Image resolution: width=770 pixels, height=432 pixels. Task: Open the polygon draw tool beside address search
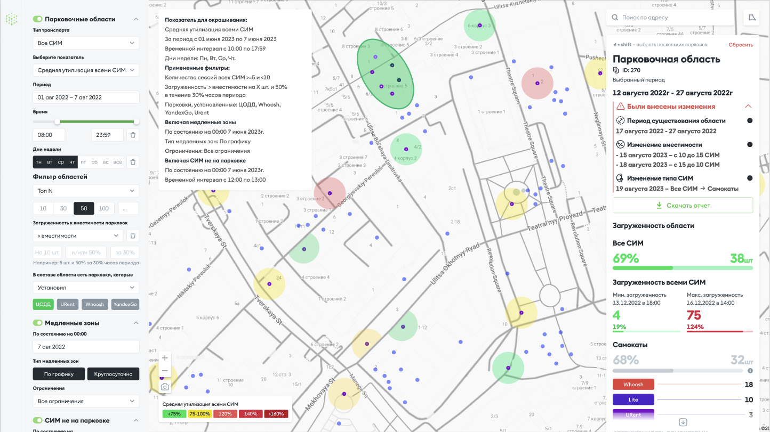coord(752,18)
